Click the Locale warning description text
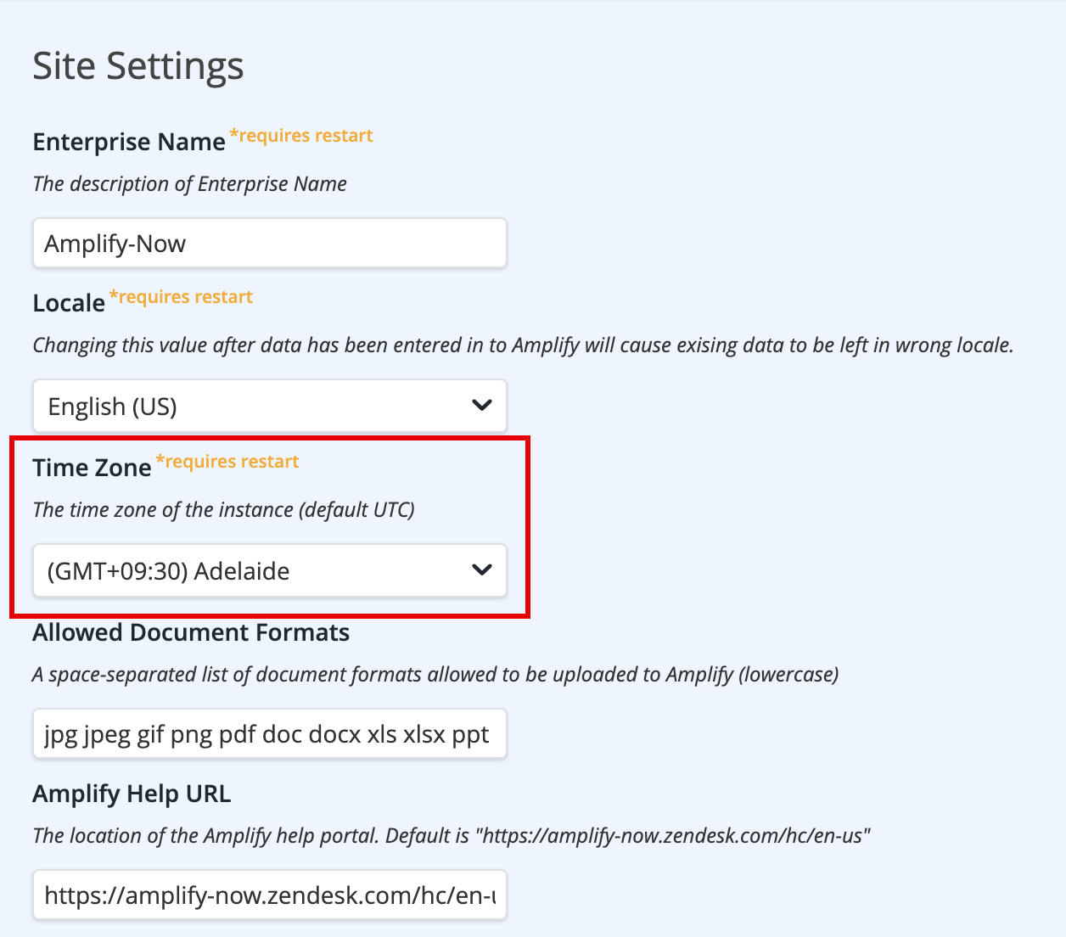The height and width of the screenshot is (937, 1066). tap(524, 345)
